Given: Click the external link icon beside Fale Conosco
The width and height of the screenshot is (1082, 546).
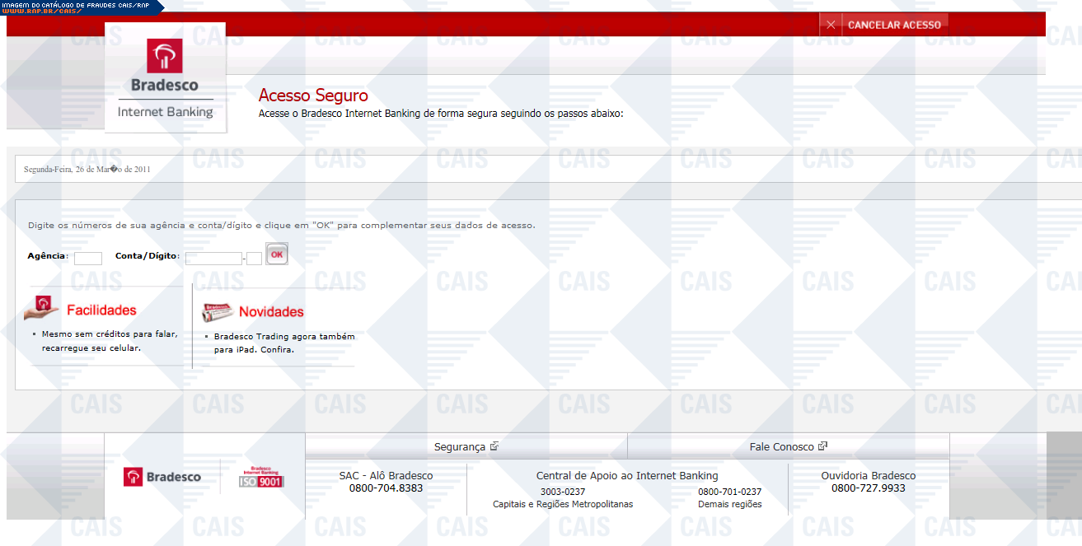Looking at the screenshot, I should coord(822,446).
